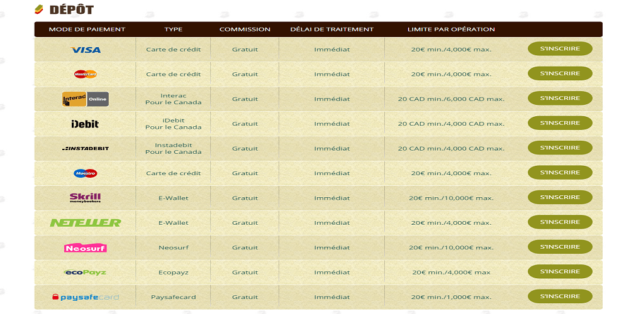Viewport: 629px width, 314px height.
Task: Click the INSTADEBIT logo
Action: click(x=86, y=148)
